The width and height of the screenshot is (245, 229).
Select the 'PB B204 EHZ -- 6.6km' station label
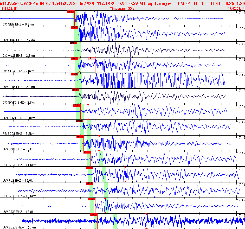[18, 134]
